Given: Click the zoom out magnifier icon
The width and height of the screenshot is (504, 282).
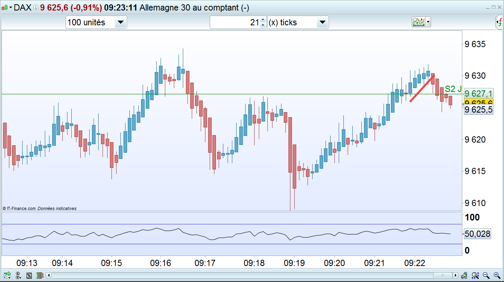Looking at the screenshot, I should 486,275.
